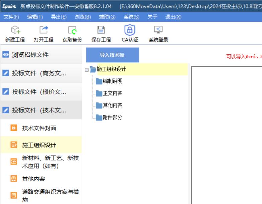Viewport: 262px width, 204px height.
Task: Click the folder icon beside 附件部分
Action: point(99,118)
